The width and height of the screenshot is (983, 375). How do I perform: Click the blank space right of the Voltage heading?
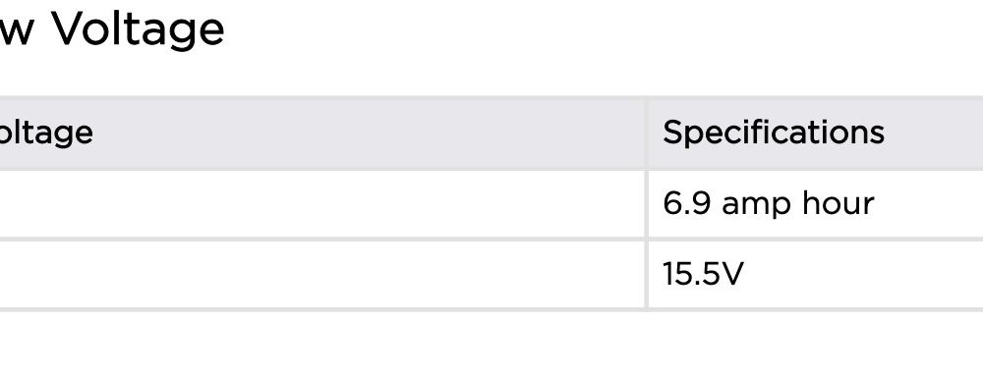tap(602, 30)
